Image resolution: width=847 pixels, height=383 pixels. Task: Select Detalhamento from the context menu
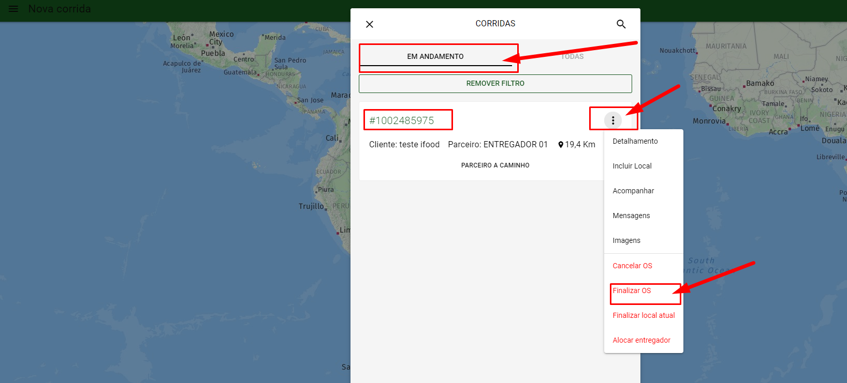[x=644, y=141]
